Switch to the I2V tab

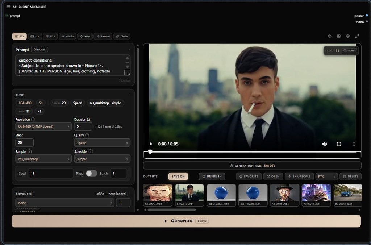point(35,36)
